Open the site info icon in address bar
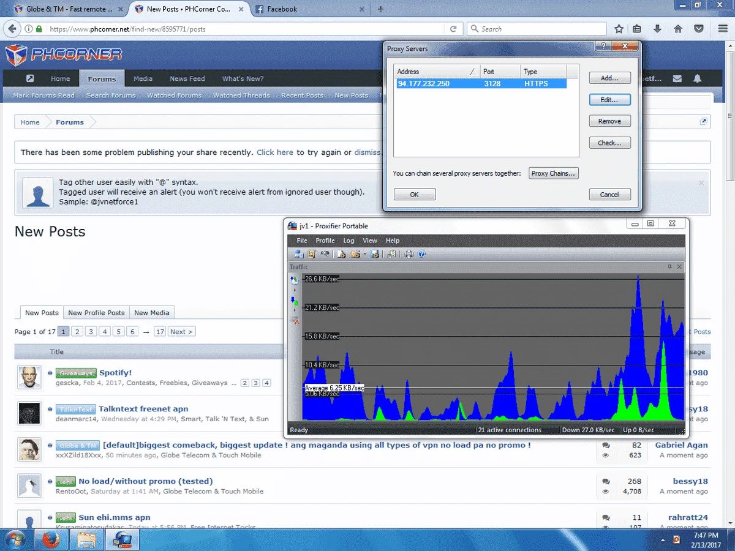Screen dimensions: 735x551 point(29,29)
